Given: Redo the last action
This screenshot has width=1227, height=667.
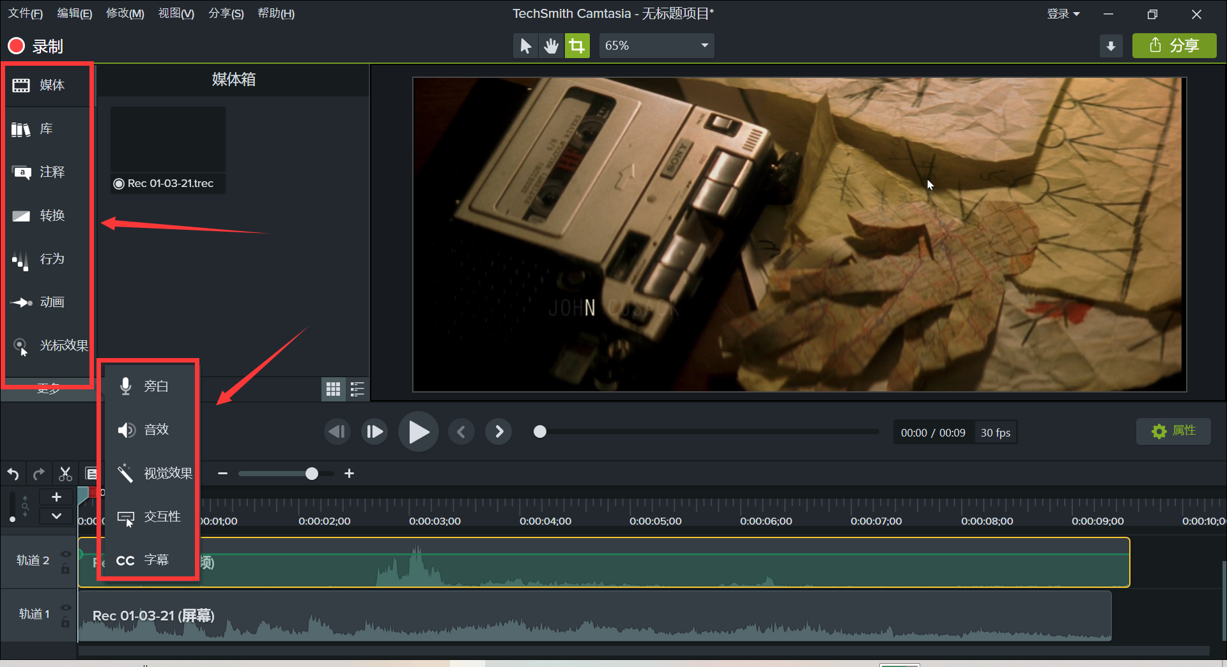Looking at the screenshot, I should tap(39, 474).
